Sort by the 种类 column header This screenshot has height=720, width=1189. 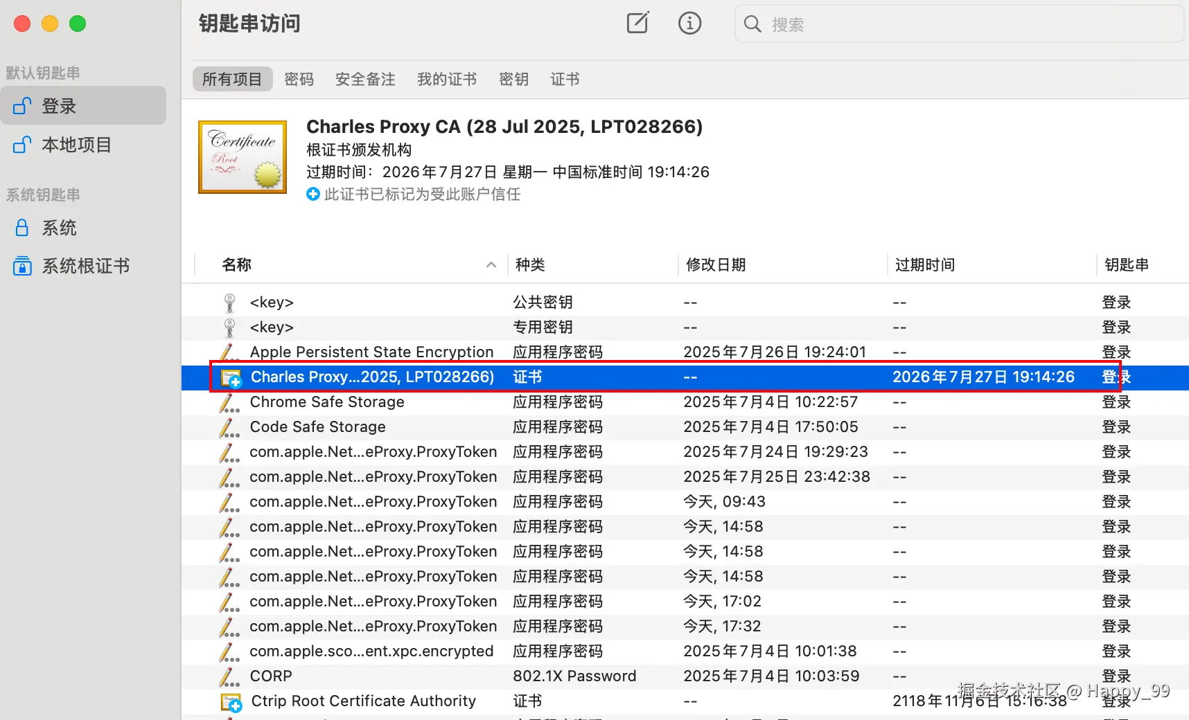point(530,264)
